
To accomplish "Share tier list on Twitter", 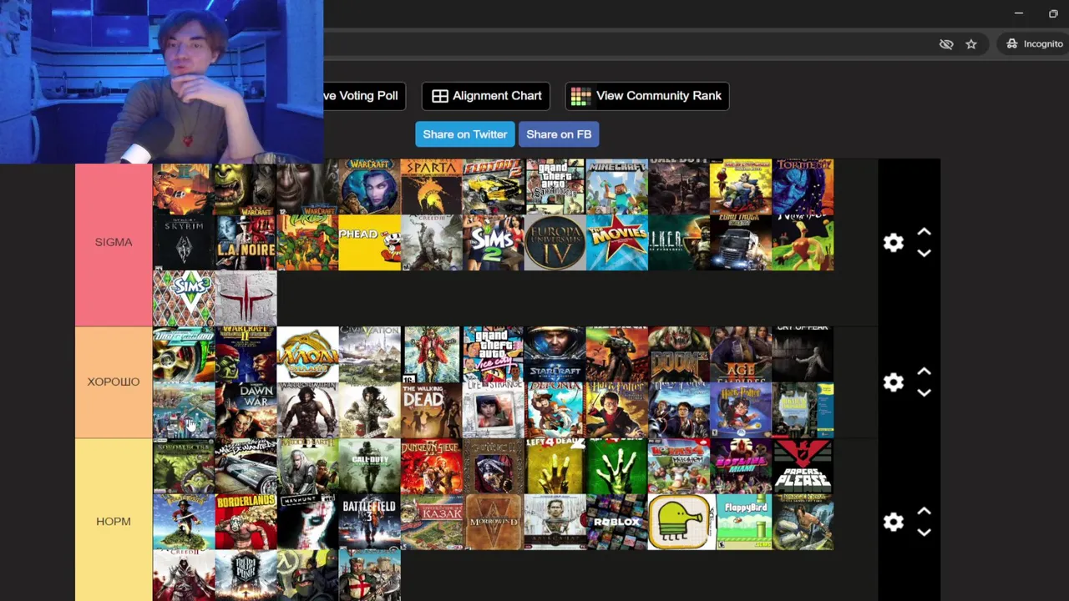I will (464, 134).
